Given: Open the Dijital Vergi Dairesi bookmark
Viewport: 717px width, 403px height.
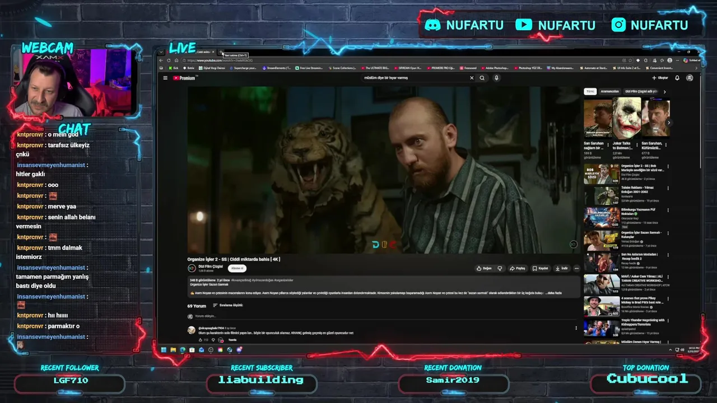Looking at the screenshot, I should point(211,68).
